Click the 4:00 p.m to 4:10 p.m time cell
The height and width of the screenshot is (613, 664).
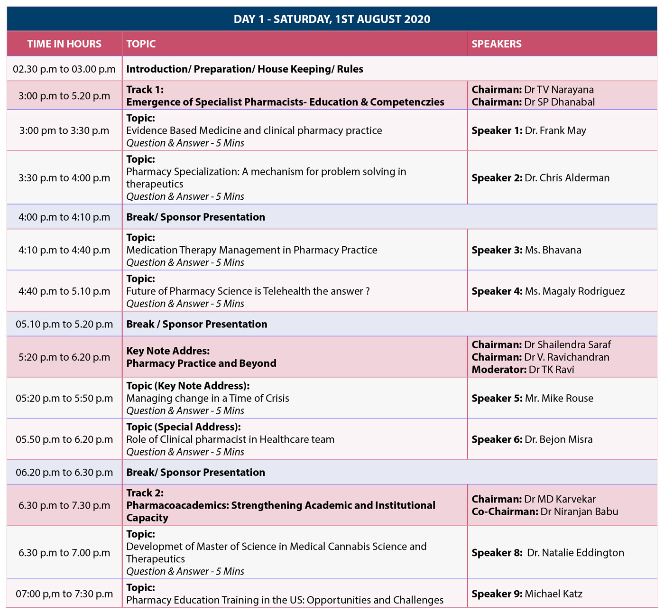[64, 217]
